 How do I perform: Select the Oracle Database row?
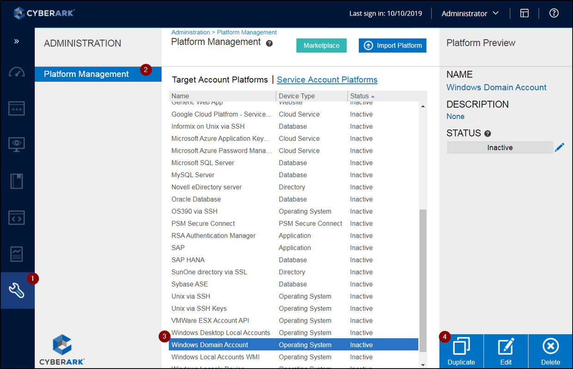click(294, 199)
